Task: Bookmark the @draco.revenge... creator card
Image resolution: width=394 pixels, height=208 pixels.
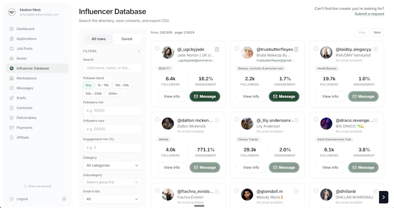Action: click(x=375, y=120)
